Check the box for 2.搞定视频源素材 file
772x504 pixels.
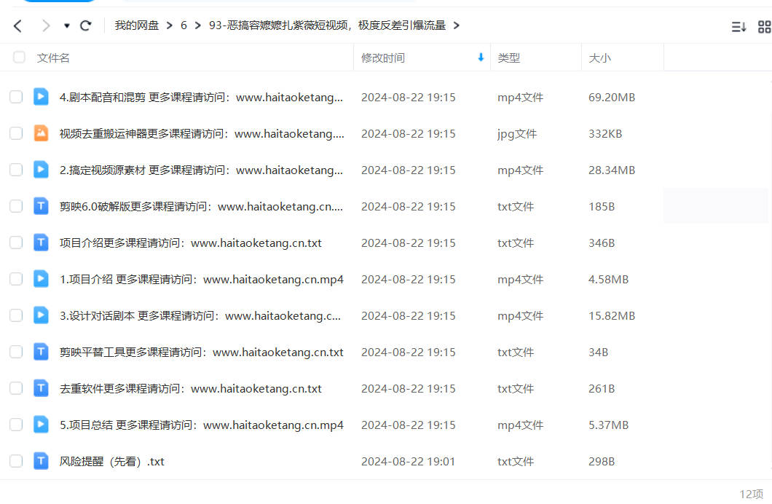click(x=16, y=170)
